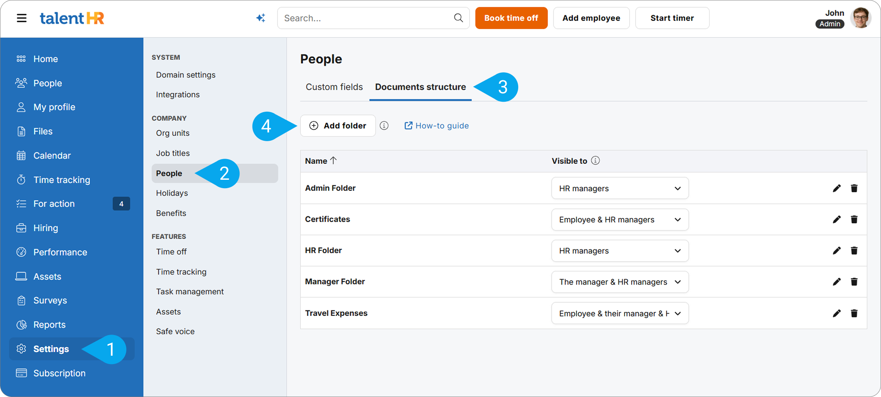Open Holidays in settings menu

(x=172, y=193)
